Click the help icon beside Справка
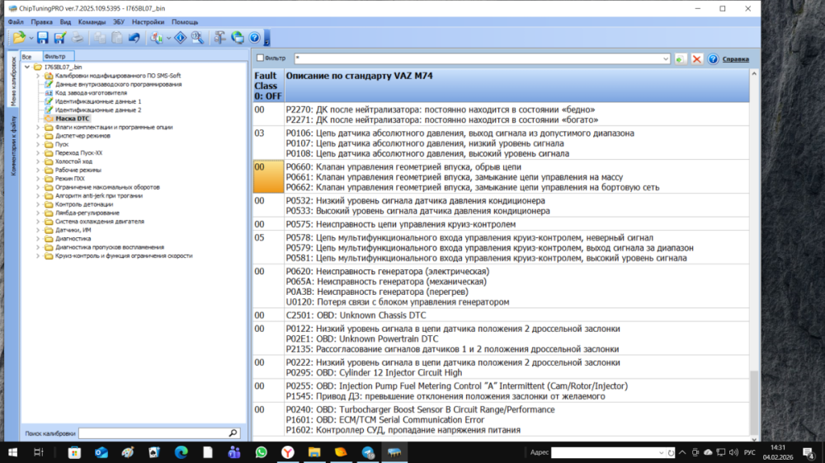 713,58
